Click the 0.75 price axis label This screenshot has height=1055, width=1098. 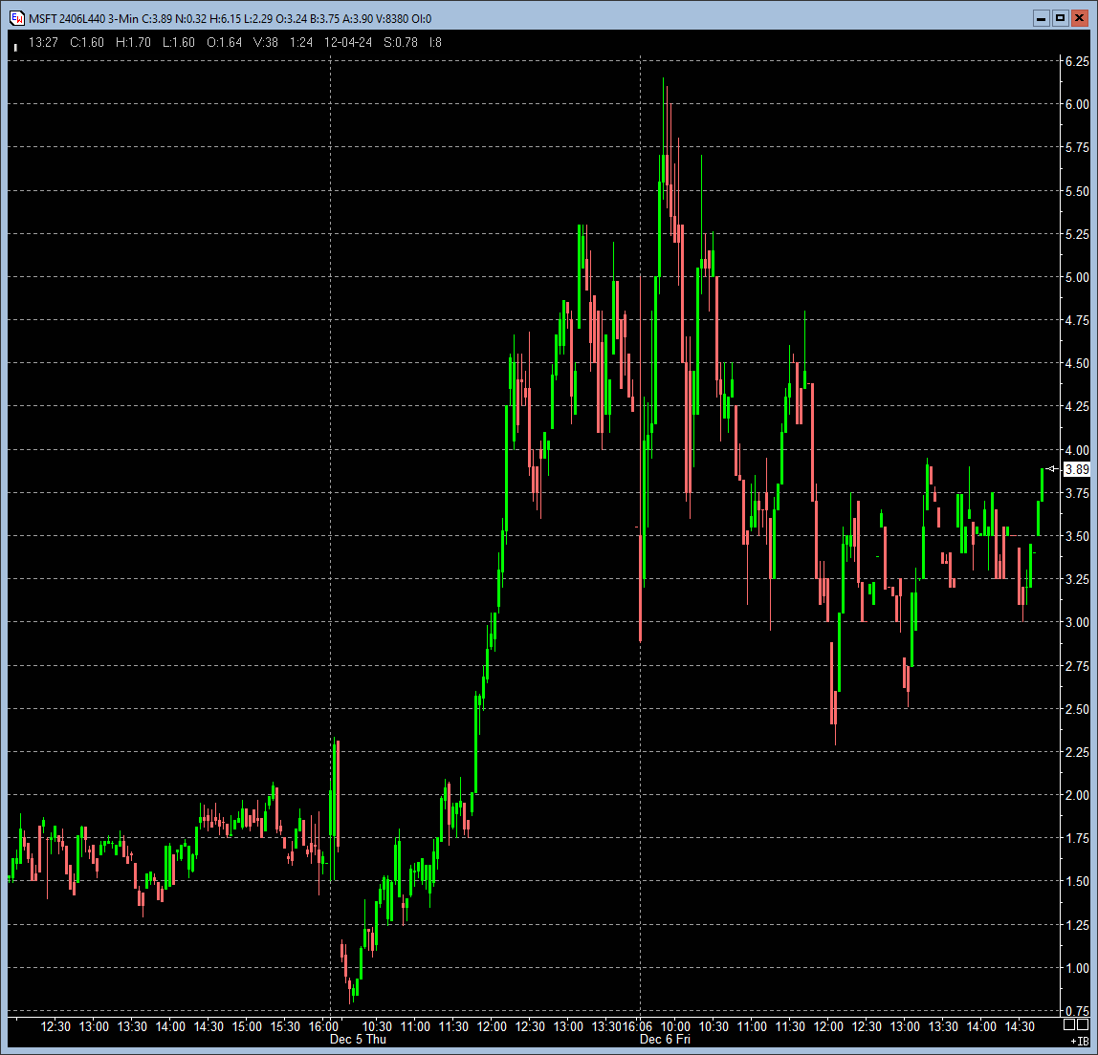(1077, 1011)
